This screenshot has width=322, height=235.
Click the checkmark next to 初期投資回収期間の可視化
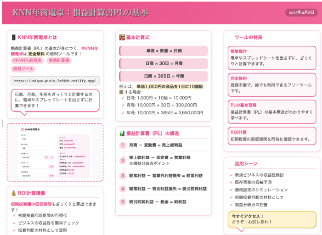tap(13, 215)
